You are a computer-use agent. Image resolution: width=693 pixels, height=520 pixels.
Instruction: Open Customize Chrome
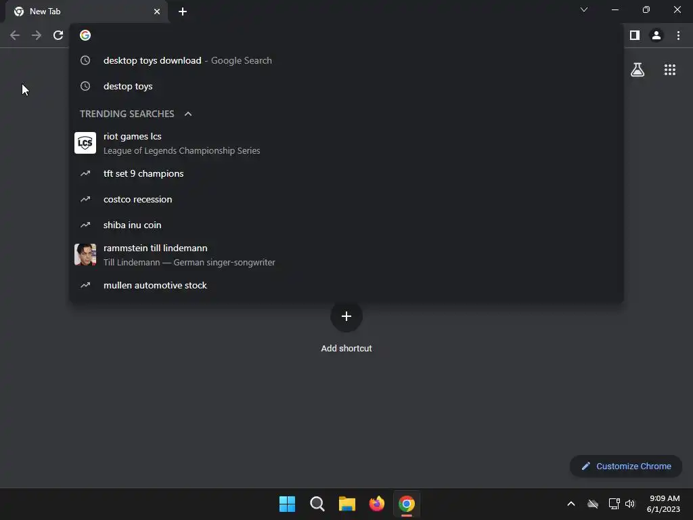click(x=626, y=466)
